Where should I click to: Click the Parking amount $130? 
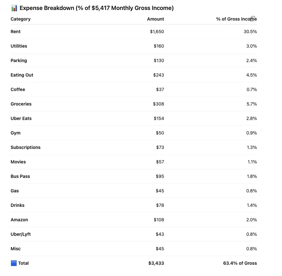158,60
